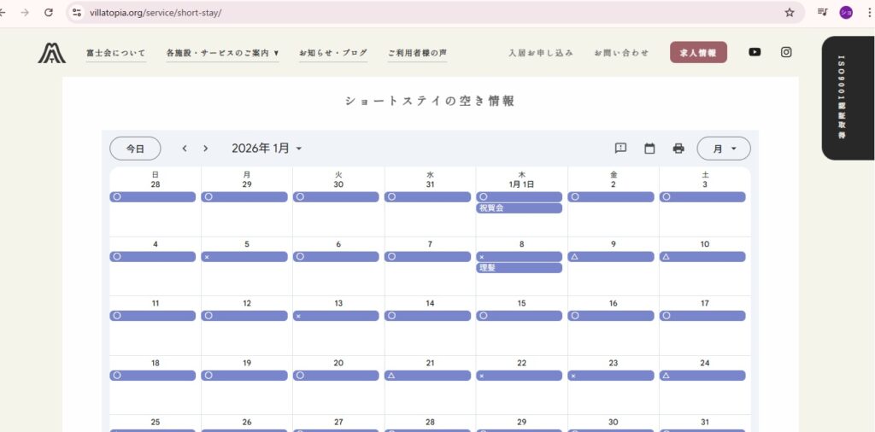Click the 求人情報 button
The image size is (875, 432).
tap(698, 53)
